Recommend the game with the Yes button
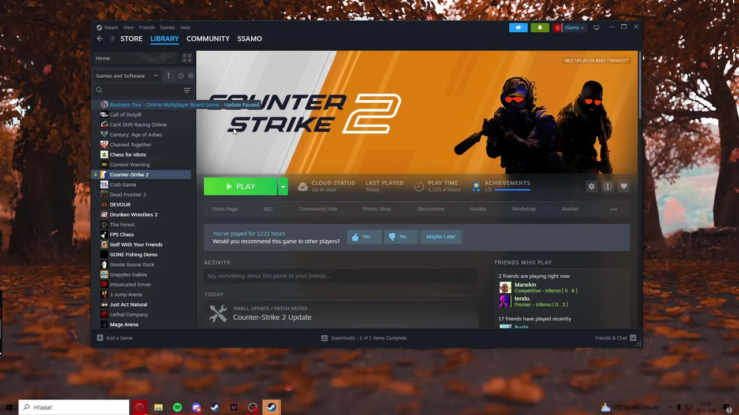 [x=364, y=236]
